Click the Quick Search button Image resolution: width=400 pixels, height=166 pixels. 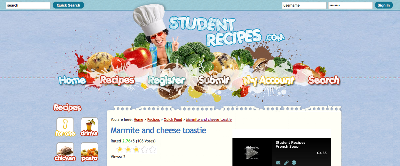pos(68,5)
